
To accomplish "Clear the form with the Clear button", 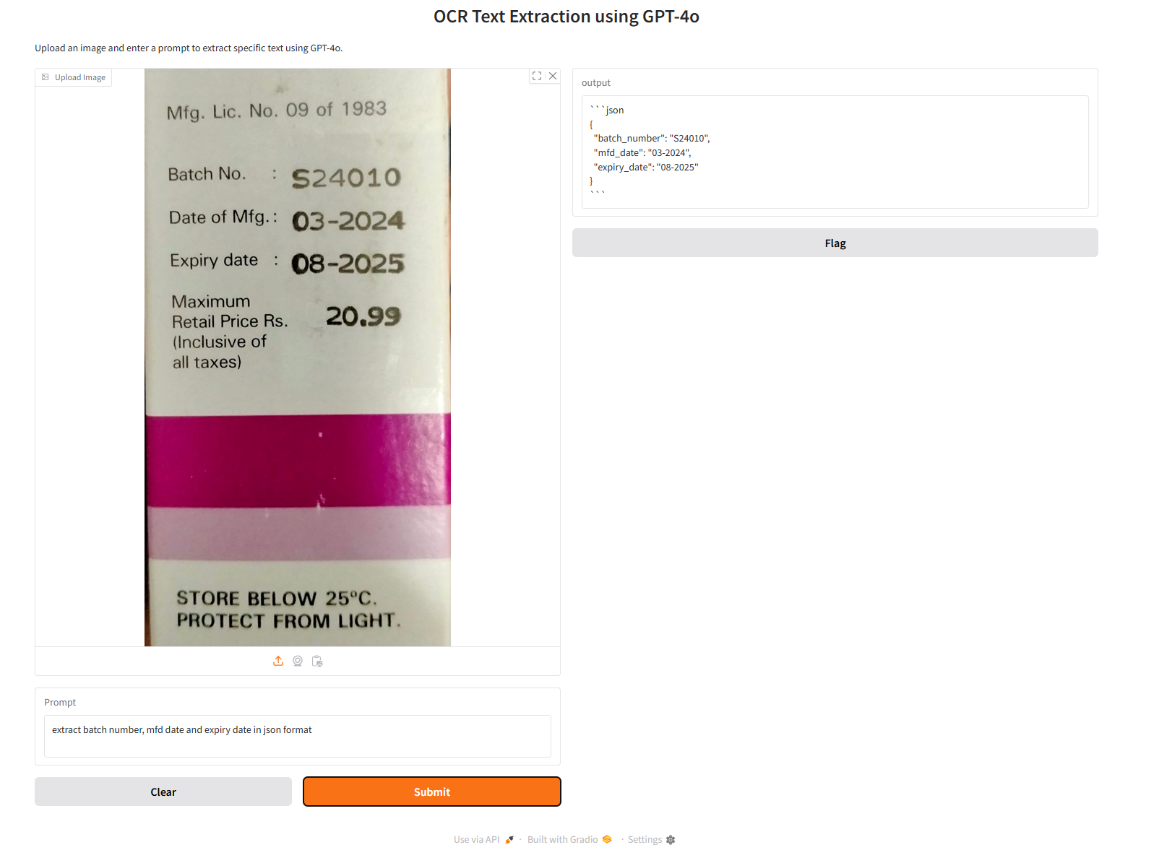I will coord(163,792).
